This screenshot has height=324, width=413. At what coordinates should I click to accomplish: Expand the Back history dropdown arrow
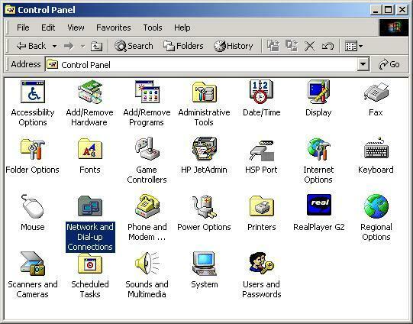pyautogui.click(x=54, y=46)
